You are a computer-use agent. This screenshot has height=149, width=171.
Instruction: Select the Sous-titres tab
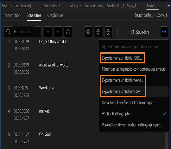click(34, 16)
